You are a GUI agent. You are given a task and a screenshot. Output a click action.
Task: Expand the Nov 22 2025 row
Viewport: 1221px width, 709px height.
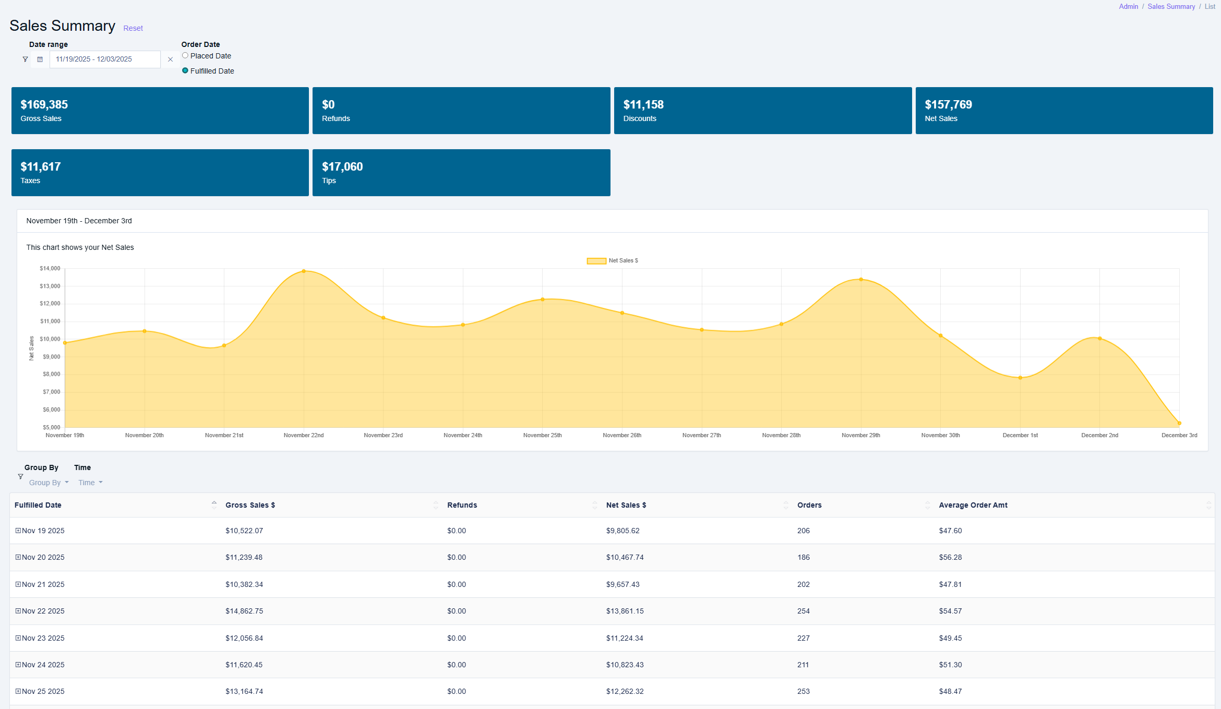[x=18, y=611]
